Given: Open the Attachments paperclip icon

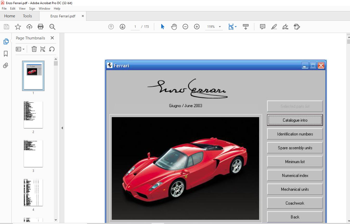Looking at the screenshot, I should (6, 66).
